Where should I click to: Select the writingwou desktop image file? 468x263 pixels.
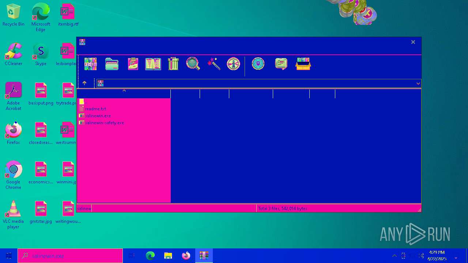coord(68,212)
